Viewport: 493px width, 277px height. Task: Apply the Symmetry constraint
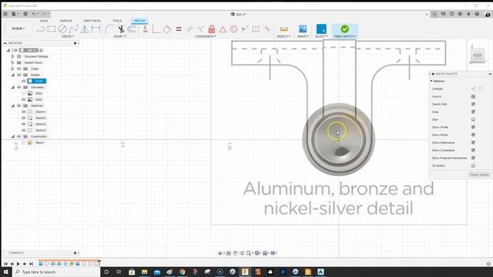[x=256, y=29]
